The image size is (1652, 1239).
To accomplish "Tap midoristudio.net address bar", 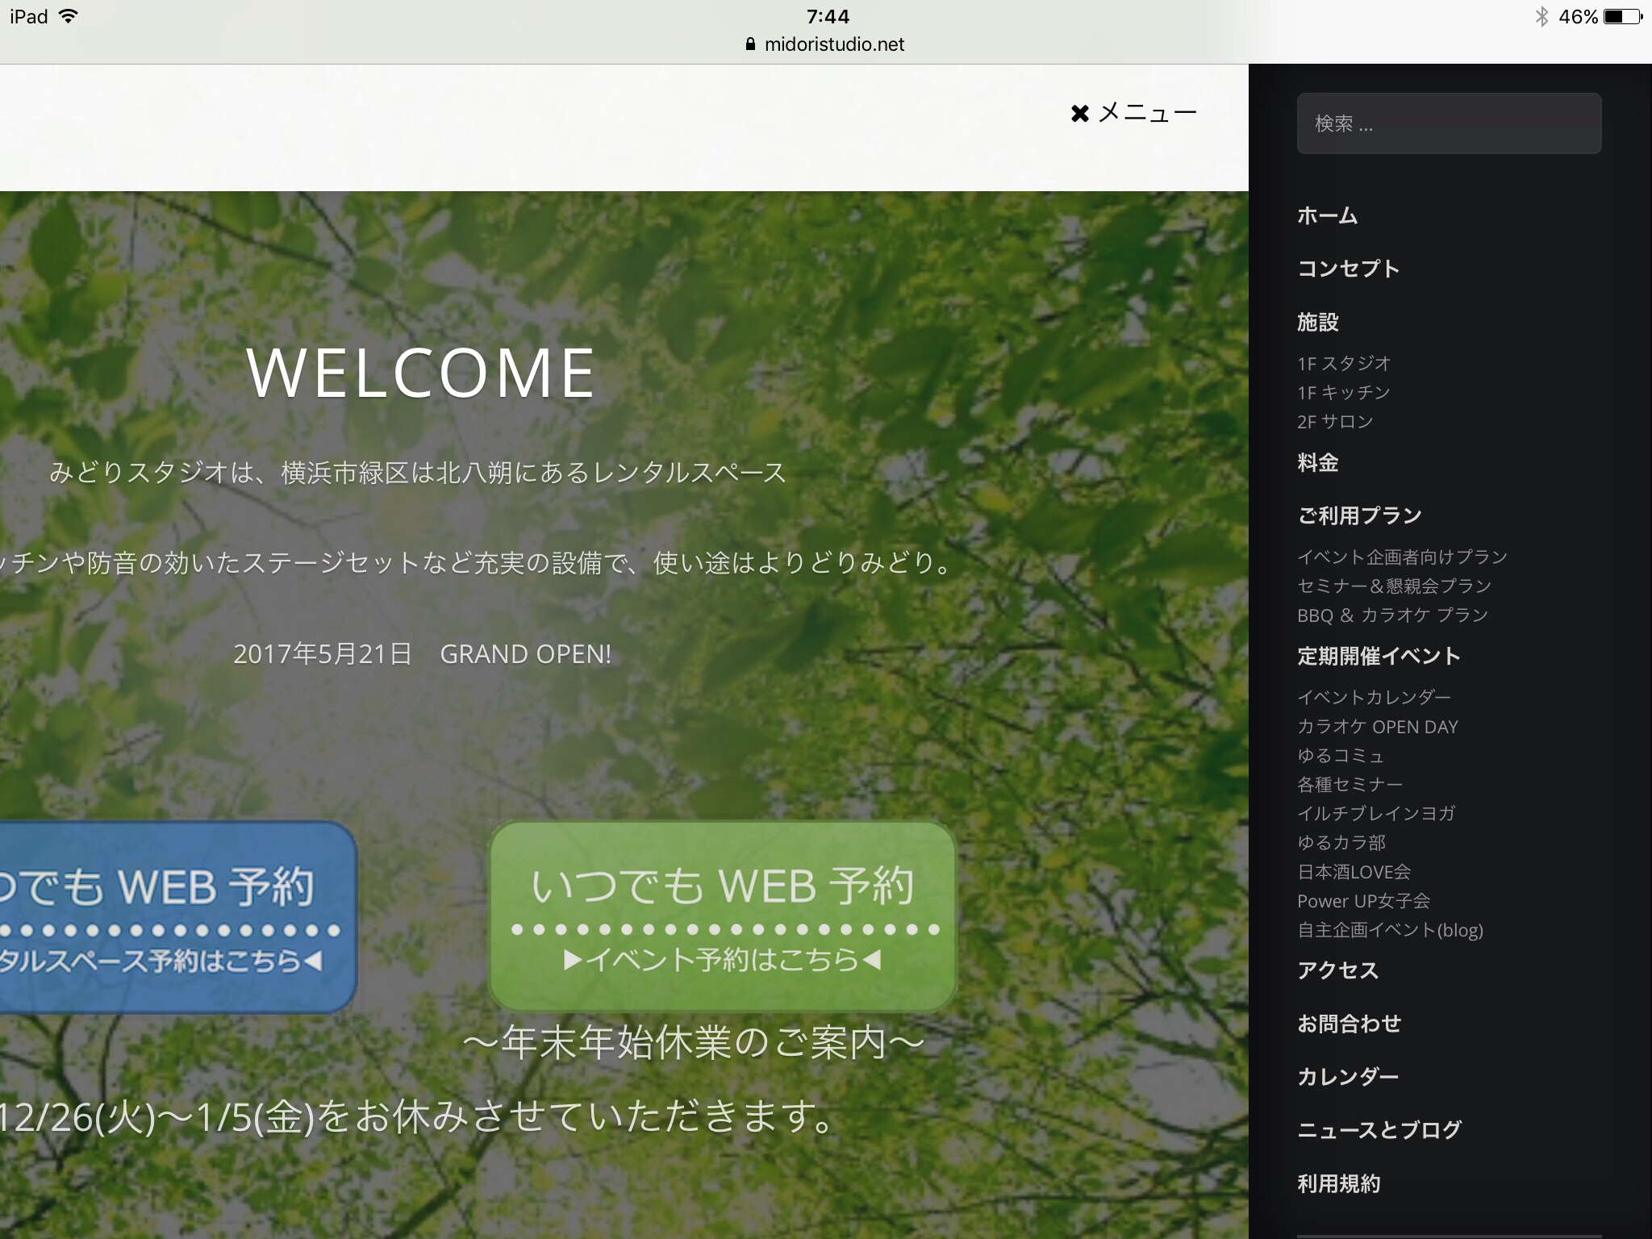I will pyautogui.click(x=834, y=44).
